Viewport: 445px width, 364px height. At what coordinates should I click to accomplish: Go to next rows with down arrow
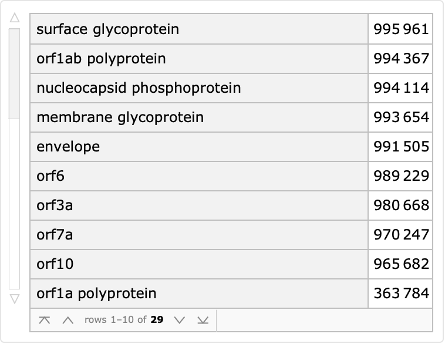coord(180,320)
